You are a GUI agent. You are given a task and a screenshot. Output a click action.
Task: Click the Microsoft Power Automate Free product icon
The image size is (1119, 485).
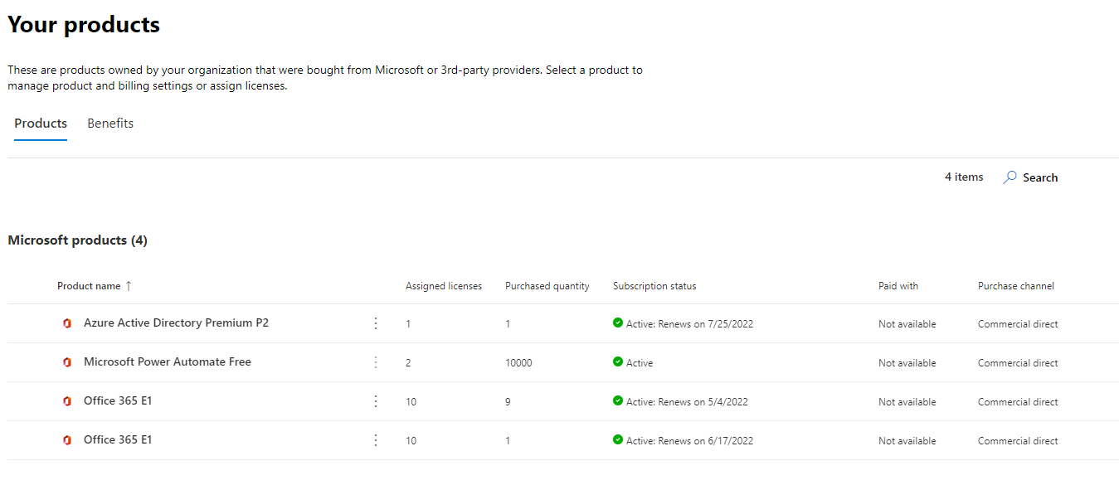point(66,362)
